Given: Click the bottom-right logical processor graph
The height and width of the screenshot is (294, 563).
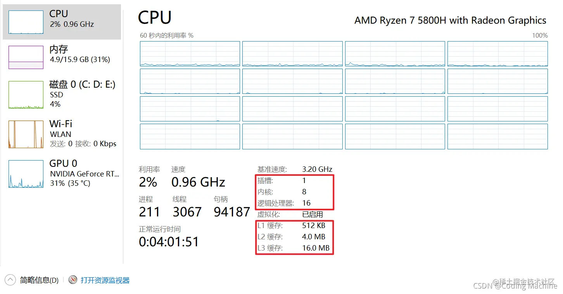Looking at the screenshot, I should coord(497,137).
